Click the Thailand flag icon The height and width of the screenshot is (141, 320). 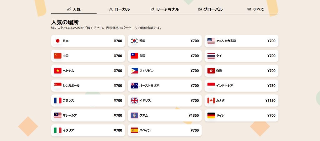(x=211, y=56)
